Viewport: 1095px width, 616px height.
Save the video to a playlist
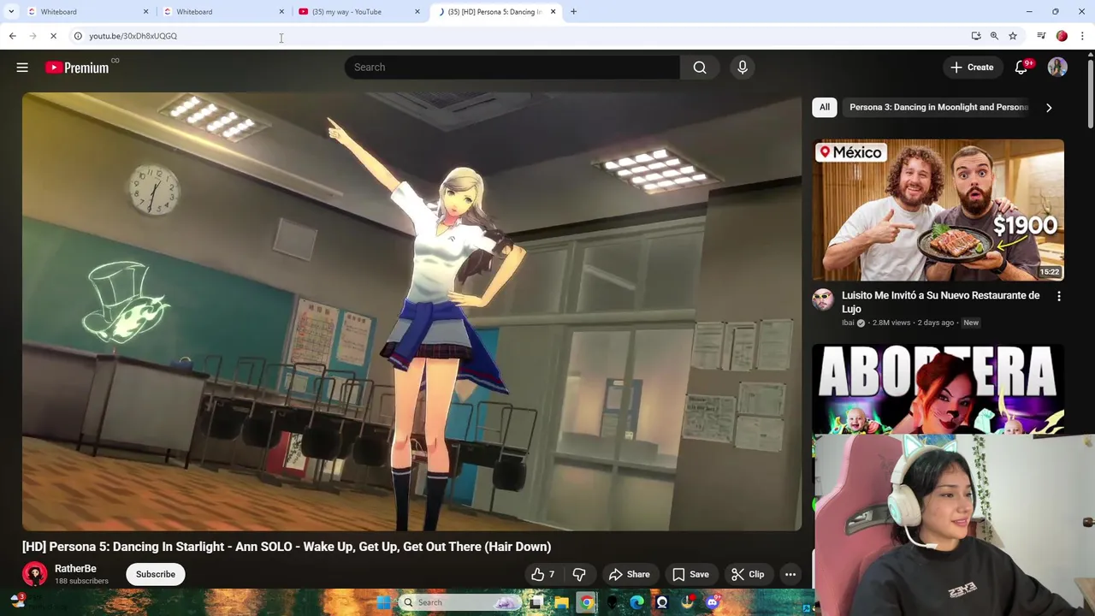690,574
